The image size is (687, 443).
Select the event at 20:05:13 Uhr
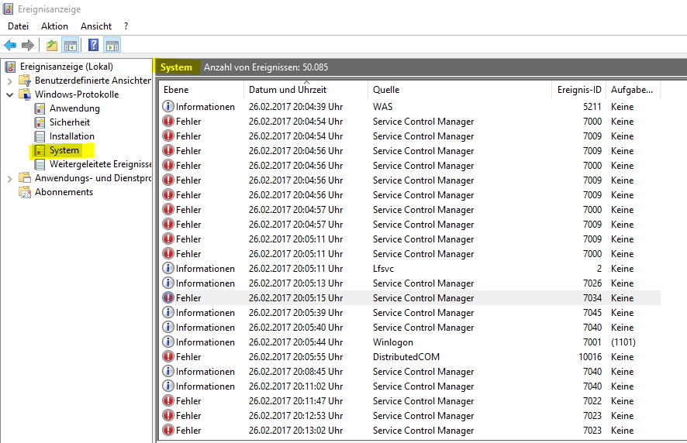pyautogui.click(x=409, y=283)
